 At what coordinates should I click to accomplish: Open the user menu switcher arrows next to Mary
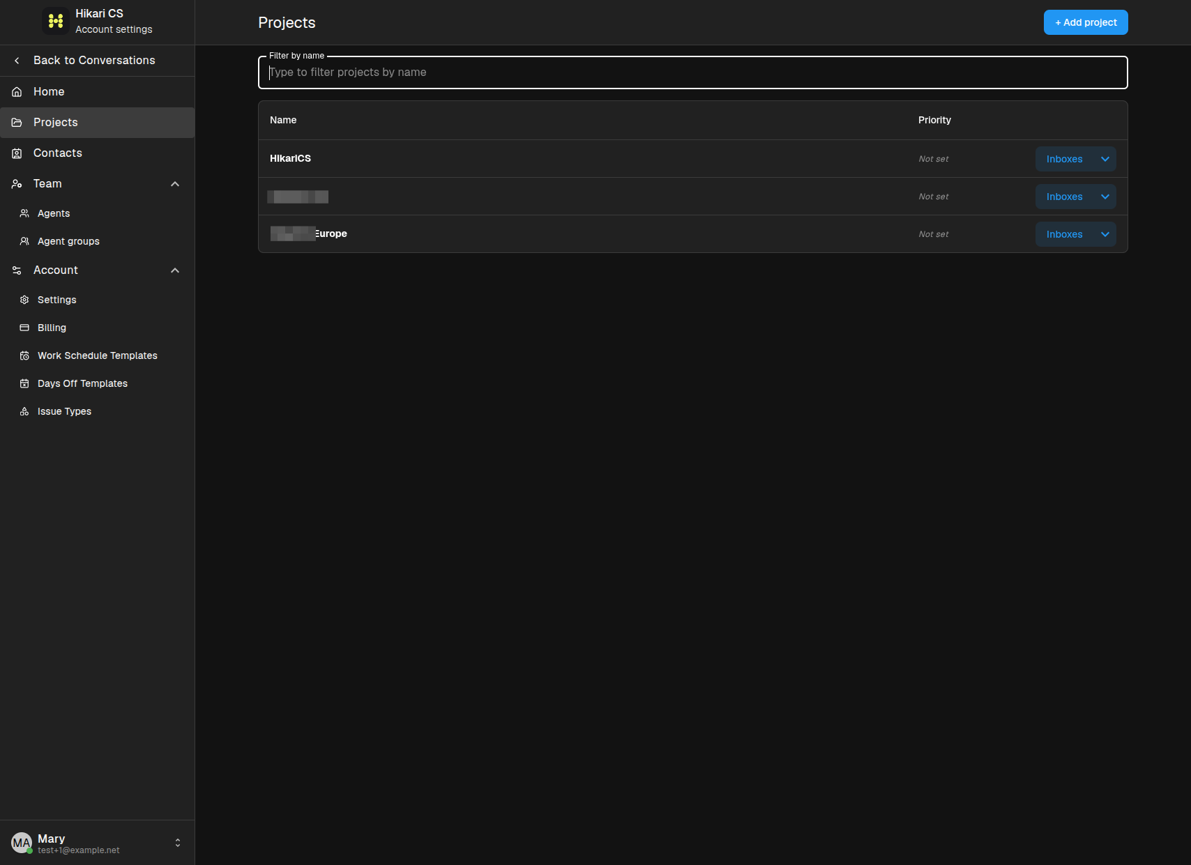(x=178, y=843)
